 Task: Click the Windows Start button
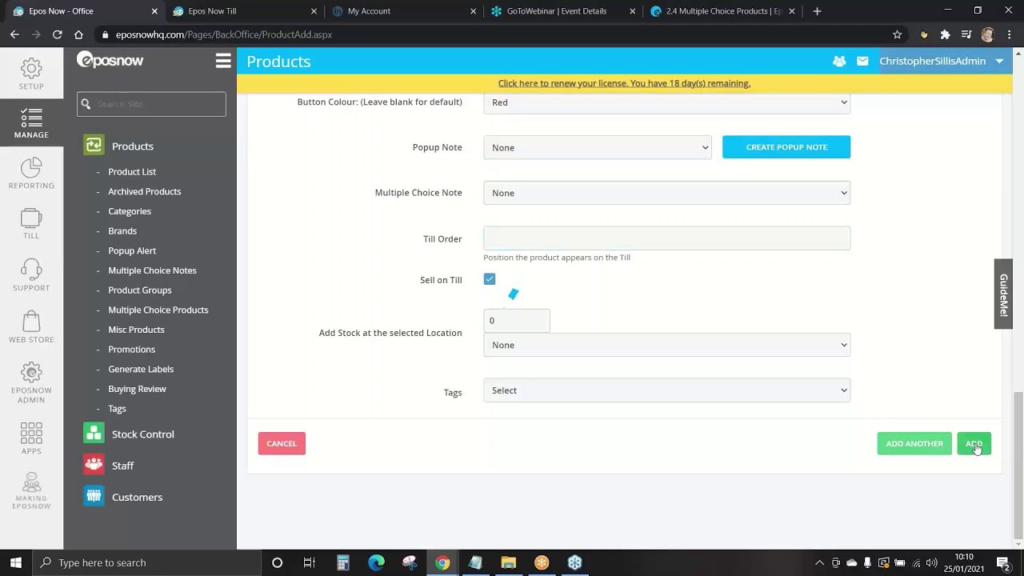(16, 562)
